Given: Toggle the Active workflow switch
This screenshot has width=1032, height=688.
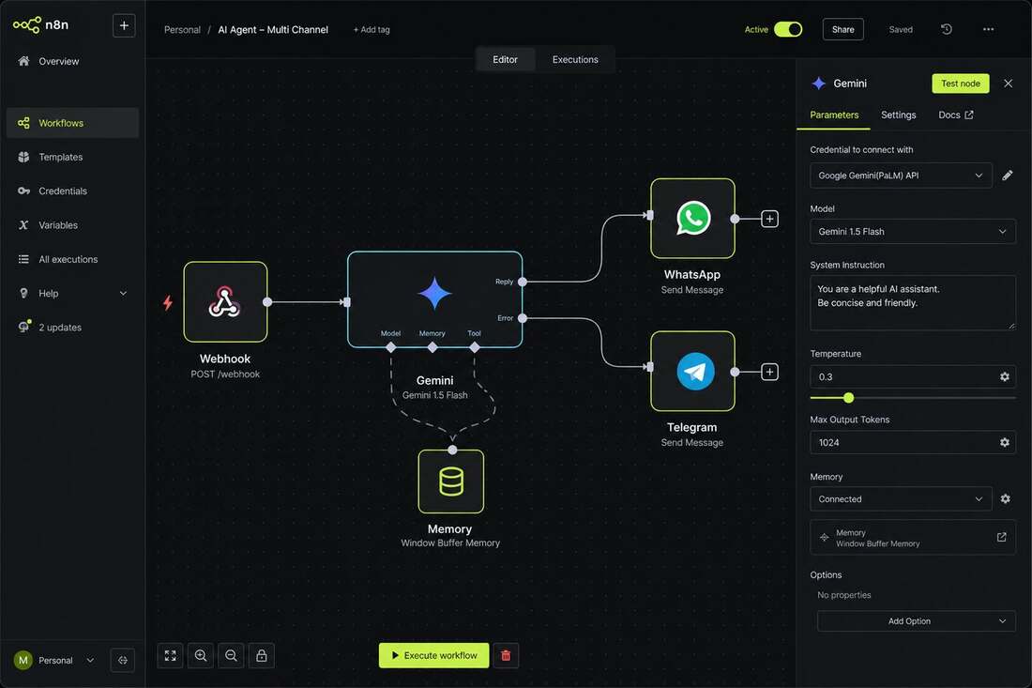Looking at the screenshot, I should [788, 30].
